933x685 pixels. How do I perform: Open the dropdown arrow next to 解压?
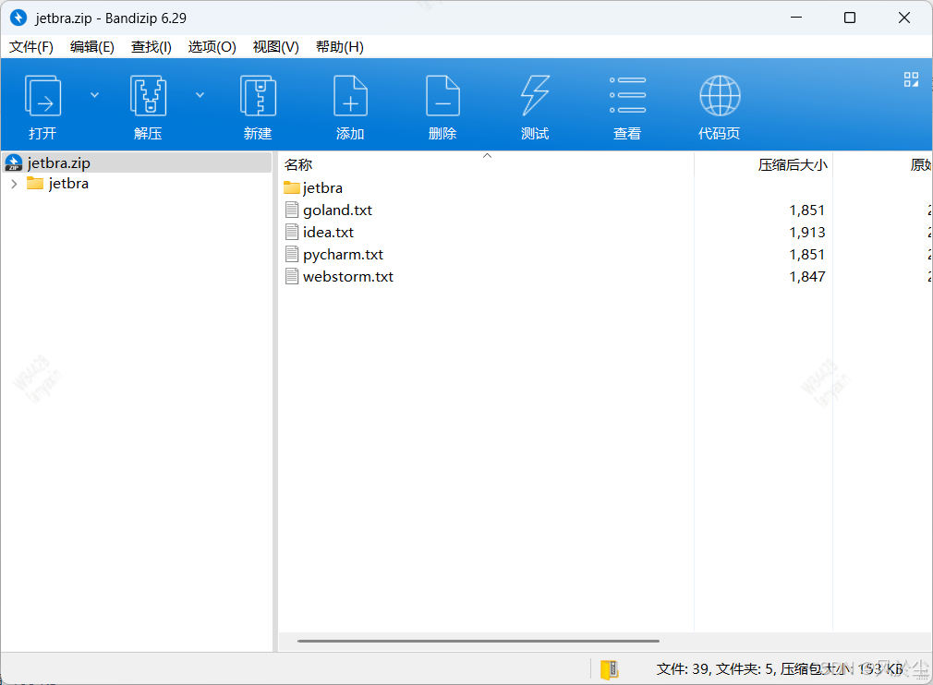point(200,95)
